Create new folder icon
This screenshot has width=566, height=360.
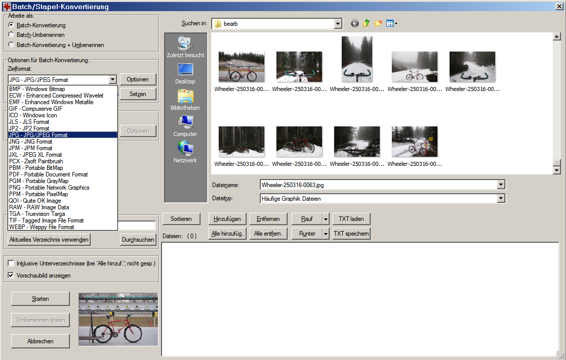pos(378,24)
